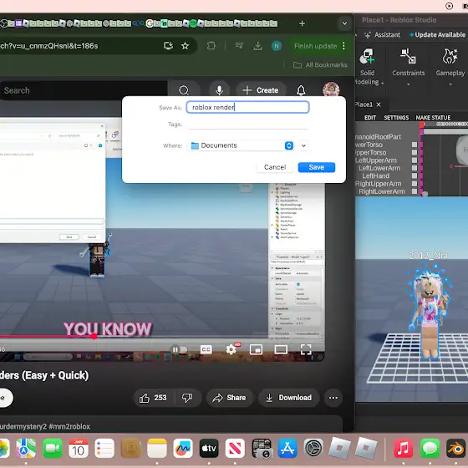Open Blender from the dock

pyautogui.click(x=456, y=448)
